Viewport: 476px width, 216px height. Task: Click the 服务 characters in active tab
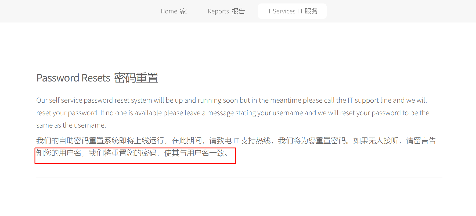pyautogui.click(x=311, y=11)
